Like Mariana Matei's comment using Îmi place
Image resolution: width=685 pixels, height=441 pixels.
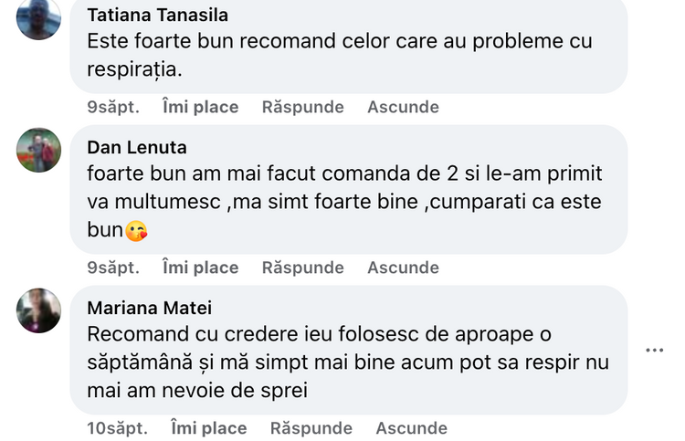(x=208, y=428)
